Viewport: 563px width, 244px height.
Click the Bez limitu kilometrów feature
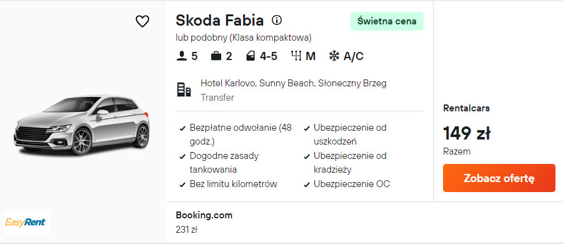pos(228,185)
